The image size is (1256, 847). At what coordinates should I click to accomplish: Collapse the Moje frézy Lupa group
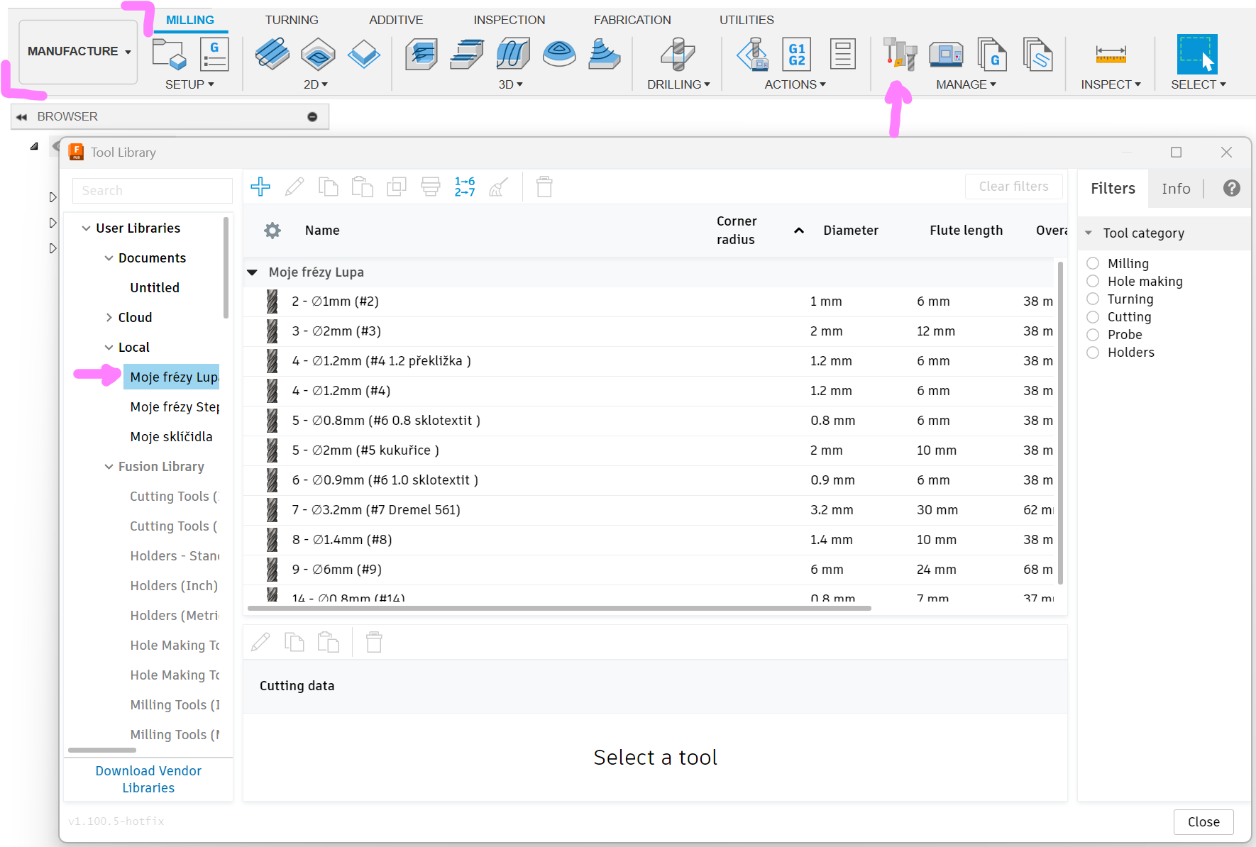point(252,272)
